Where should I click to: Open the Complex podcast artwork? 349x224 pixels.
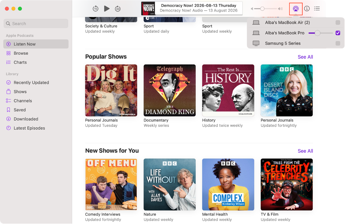[x=228, y=185]
